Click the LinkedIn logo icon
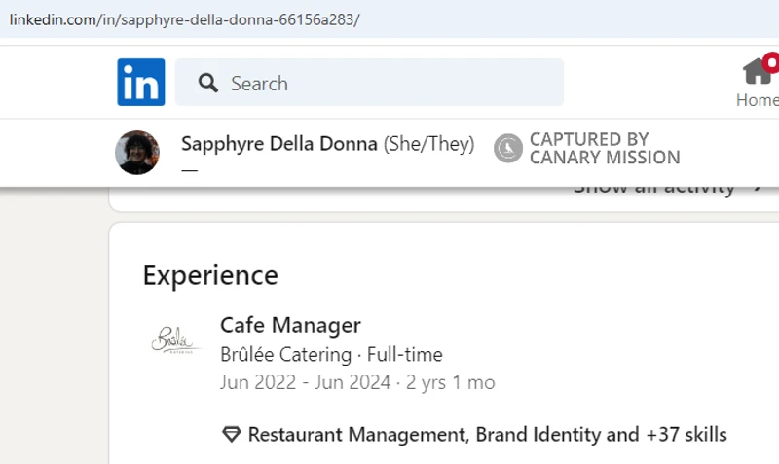Viewport: 779px width, 464px height. click(141, 83)
